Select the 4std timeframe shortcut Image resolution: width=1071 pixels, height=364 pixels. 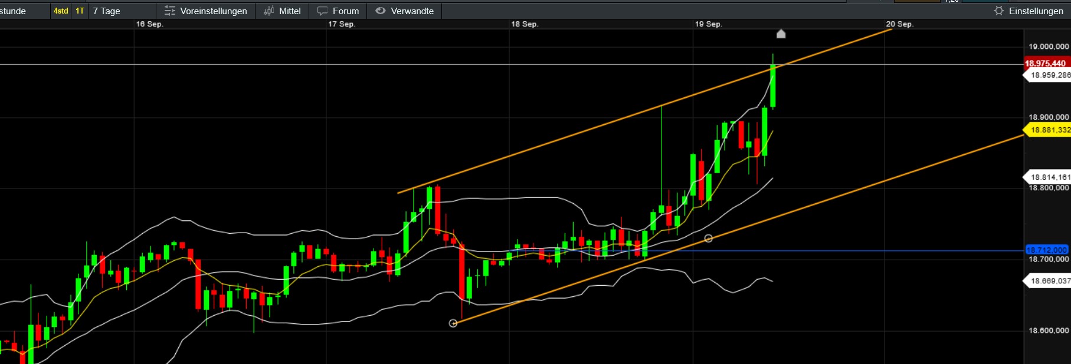point(61,11)
